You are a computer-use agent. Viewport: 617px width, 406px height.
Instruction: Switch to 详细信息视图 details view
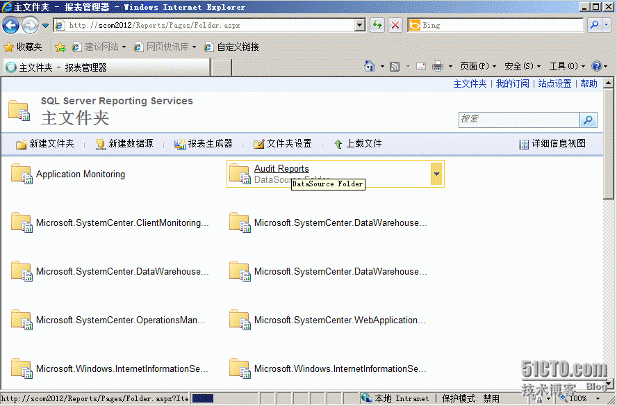coord(552,144)
